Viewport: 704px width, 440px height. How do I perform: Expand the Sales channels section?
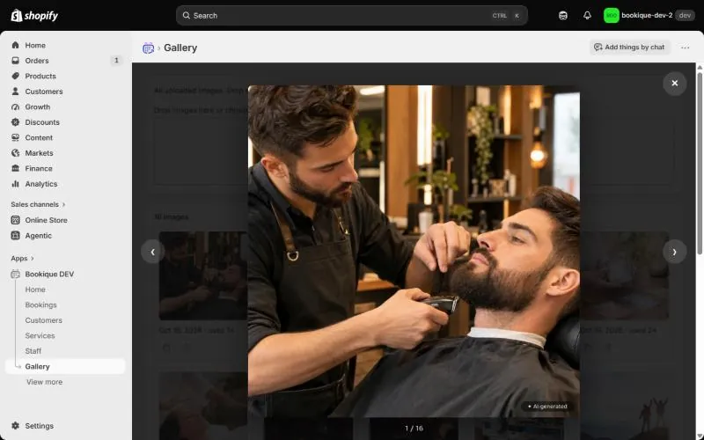(38, 204)
